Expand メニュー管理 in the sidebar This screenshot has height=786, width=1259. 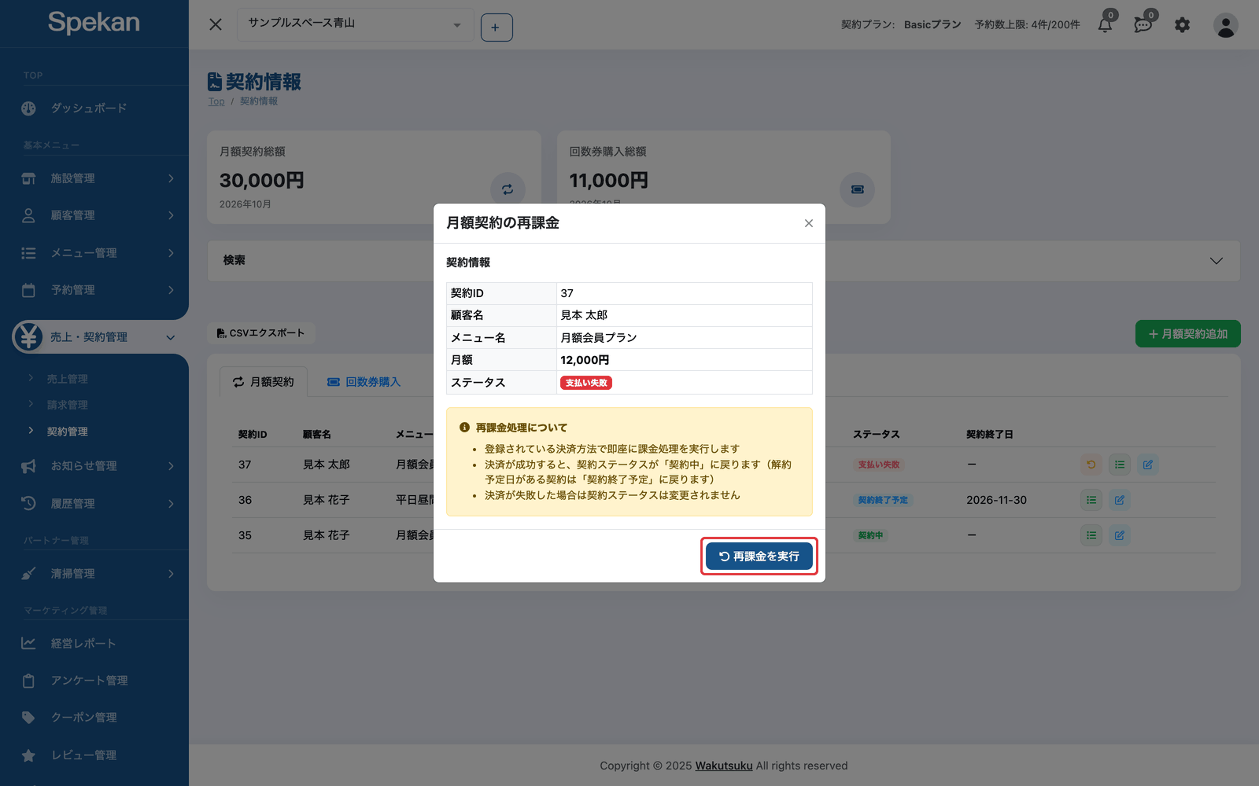pos(94,253)
